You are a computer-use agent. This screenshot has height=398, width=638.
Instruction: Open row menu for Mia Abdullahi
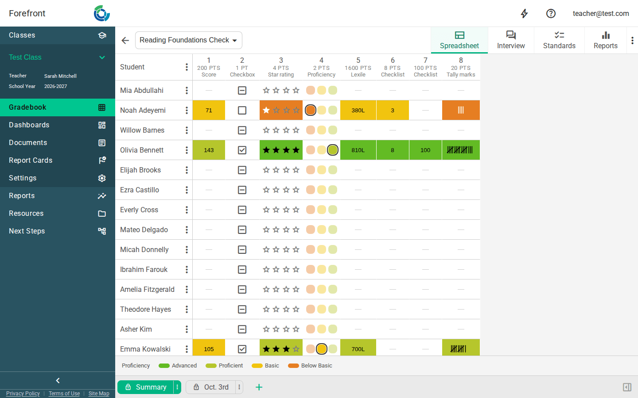[187, 90]
